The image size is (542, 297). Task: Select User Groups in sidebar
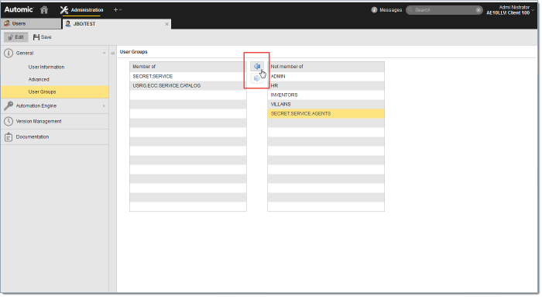pos(55,92)
